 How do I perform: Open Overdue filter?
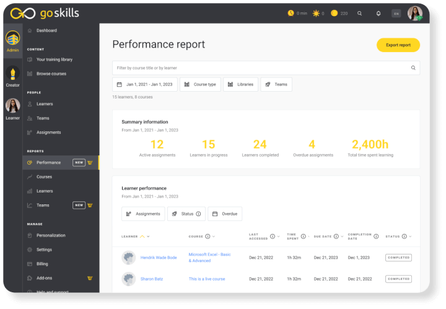pyautogui.click(x=225, y=214)
